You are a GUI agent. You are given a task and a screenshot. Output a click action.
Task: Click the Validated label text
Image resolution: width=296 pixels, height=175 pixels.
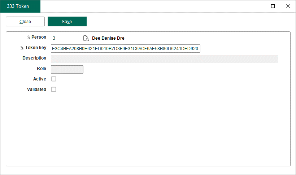36,89
